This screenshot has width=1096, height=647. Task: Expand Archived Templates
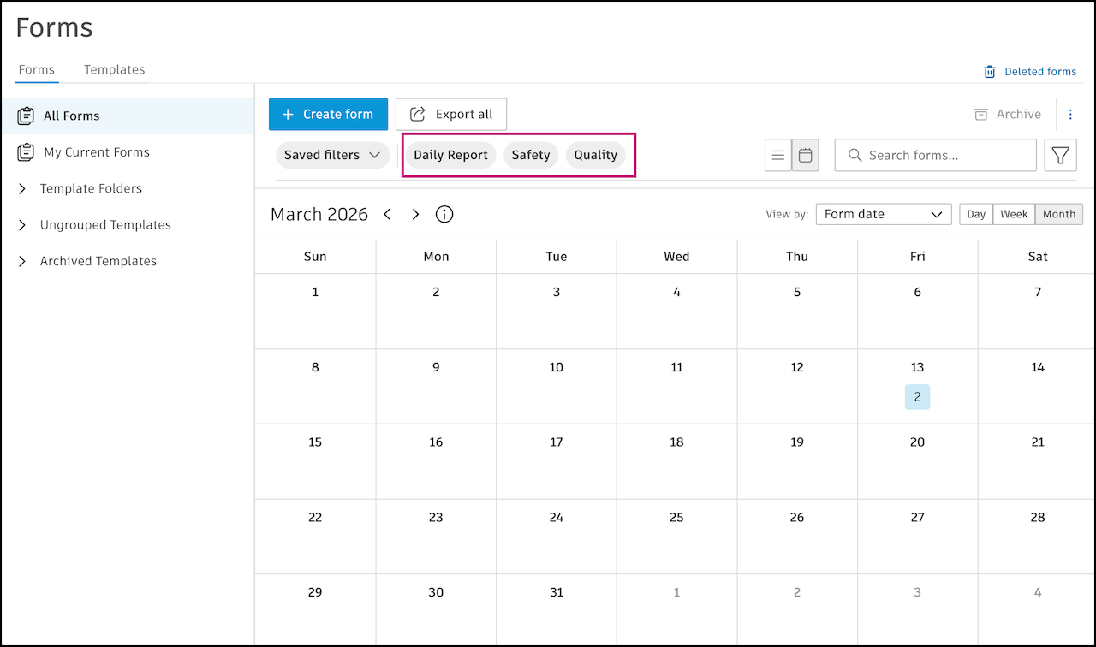pos(22,261)
